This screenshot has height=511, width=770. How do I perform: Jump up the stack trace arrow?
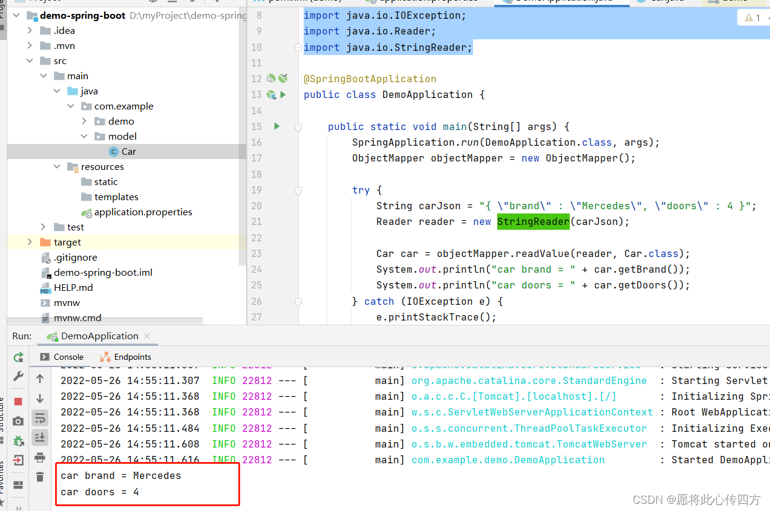40,379
